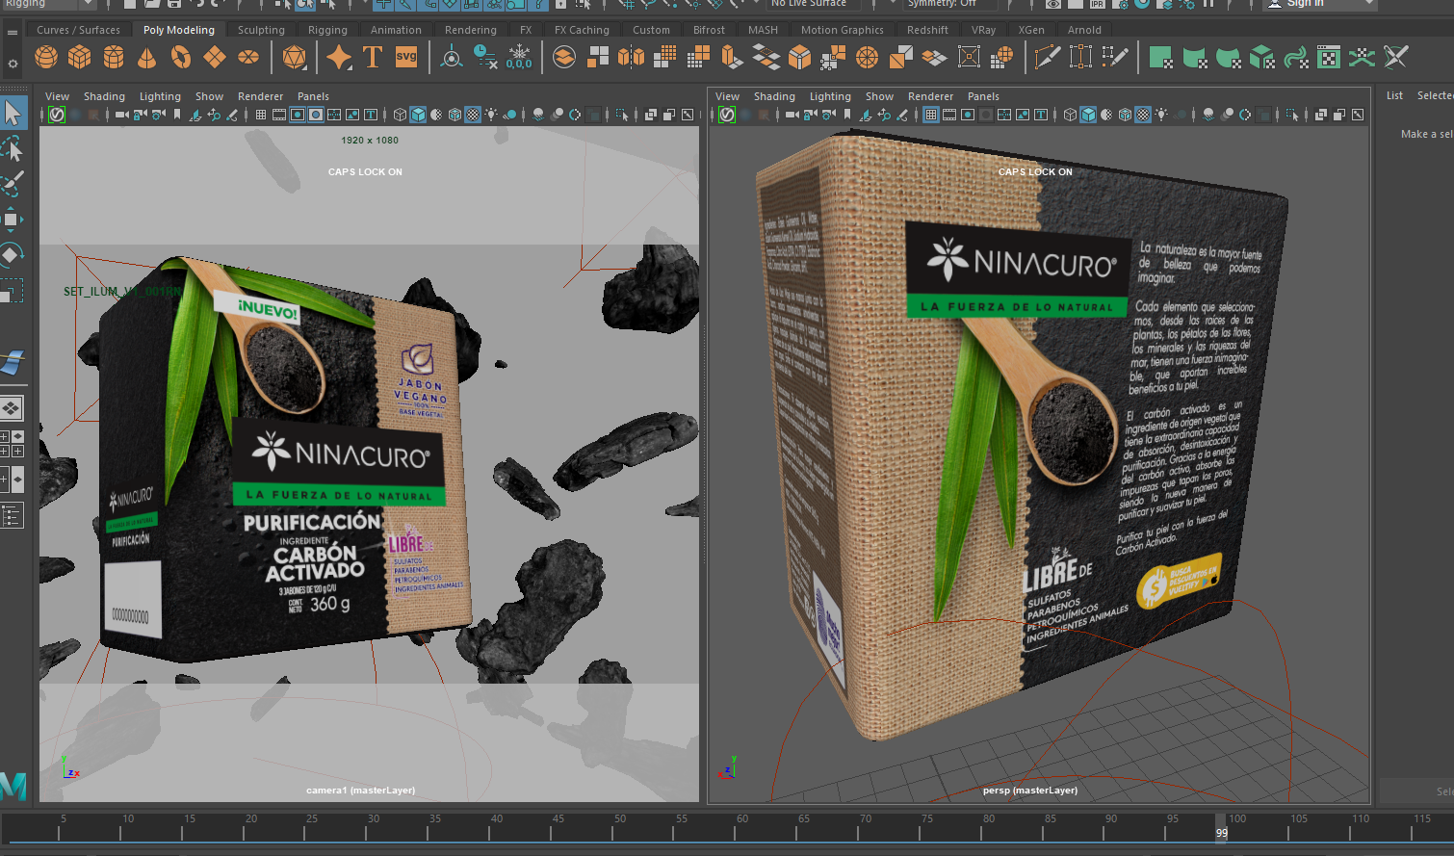
Task: Activate the Rotate tool in toolbox
Action: (x=12, y=254)
